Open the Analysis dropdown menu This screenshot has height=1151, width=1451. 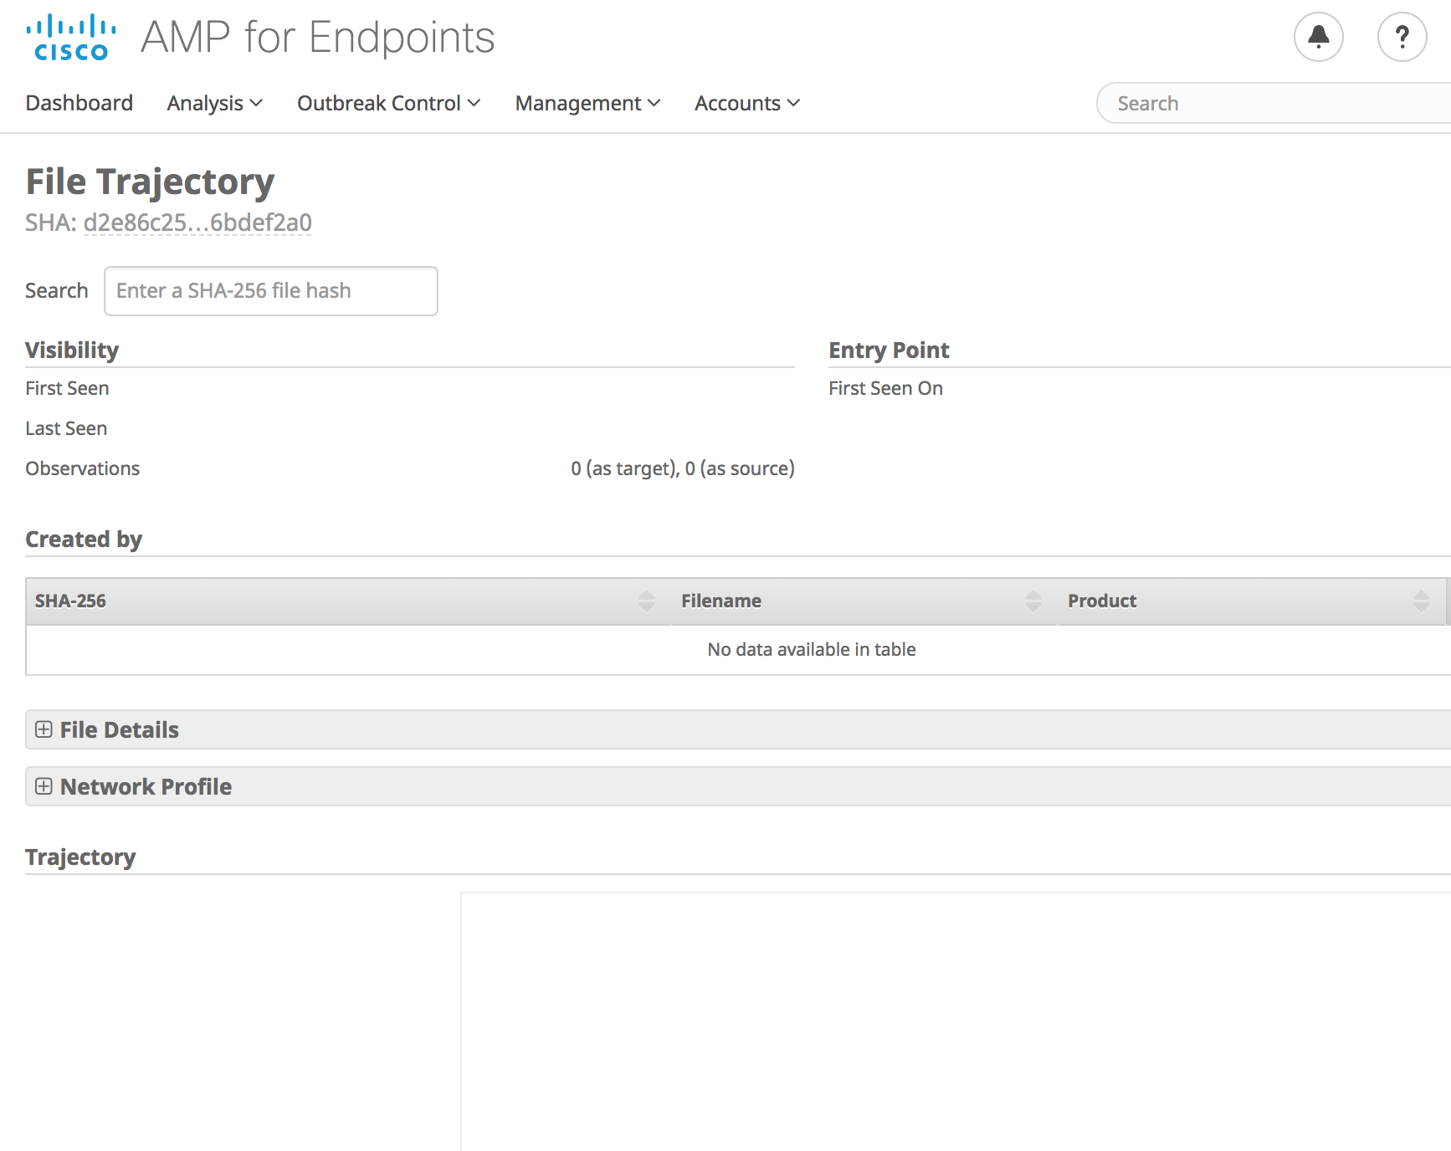point(214,103)
